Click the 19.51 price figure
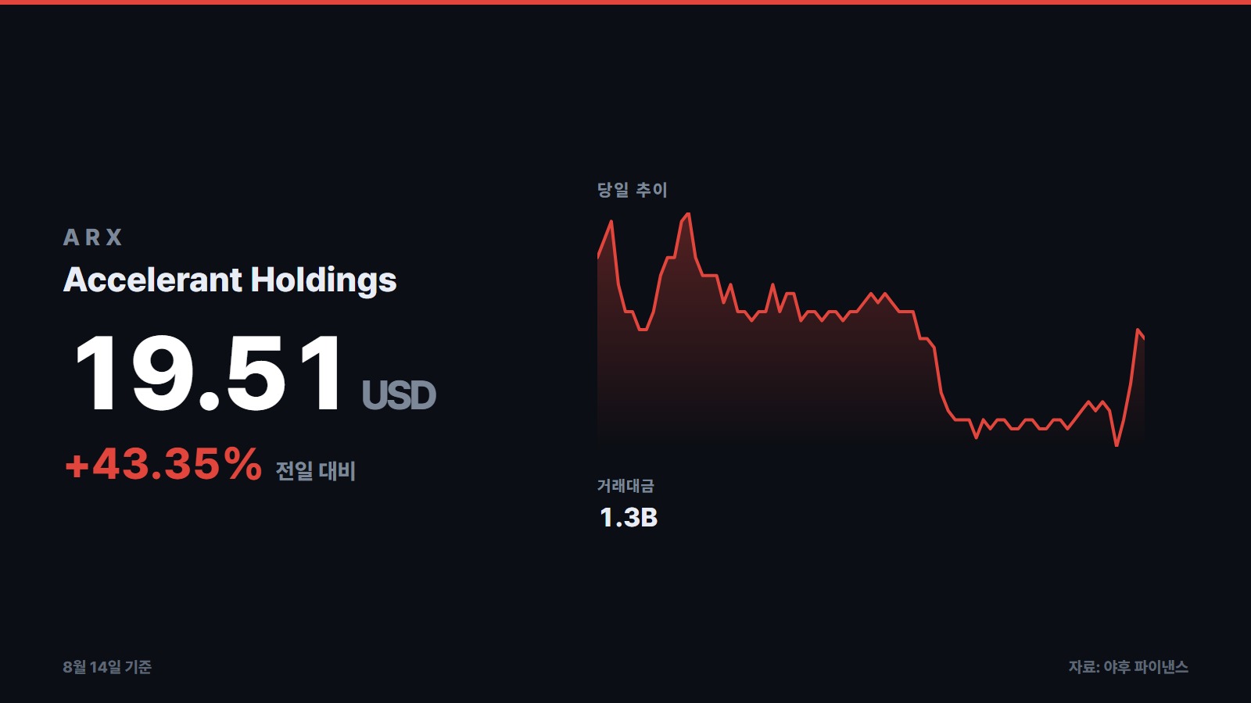Viewport: 1251px width, 703px height. point(210,373)
